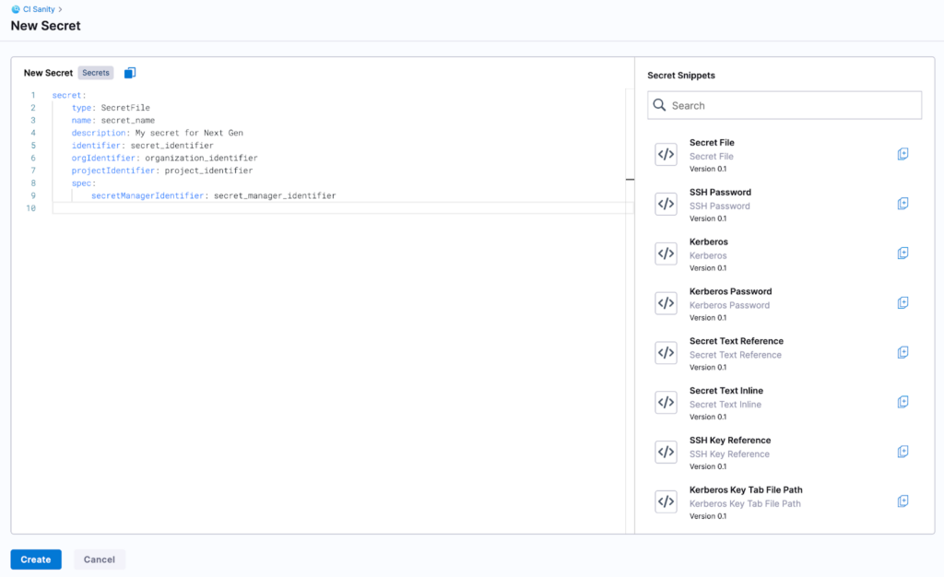
Task: Click the Kerberos Key Tab File Path copy icon
Action: coord(903,501)
